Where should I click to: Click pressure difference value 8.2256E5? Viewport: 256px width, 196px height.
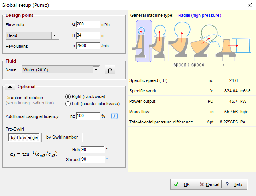(x=228, y=122)
